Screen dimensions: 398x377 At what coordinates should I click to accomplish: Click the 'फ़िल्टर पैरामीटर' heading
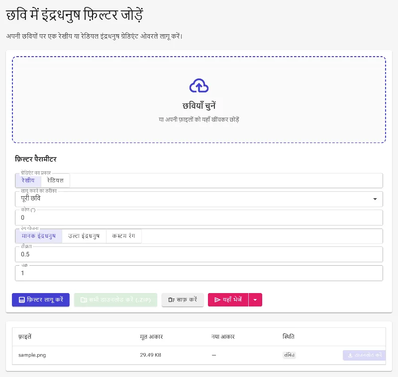point(36,159)
